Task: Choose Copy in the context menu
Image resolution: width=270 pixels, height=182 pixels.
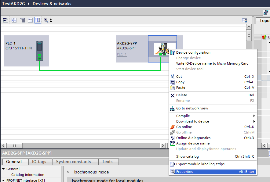Action: click(x=213, y=82)
